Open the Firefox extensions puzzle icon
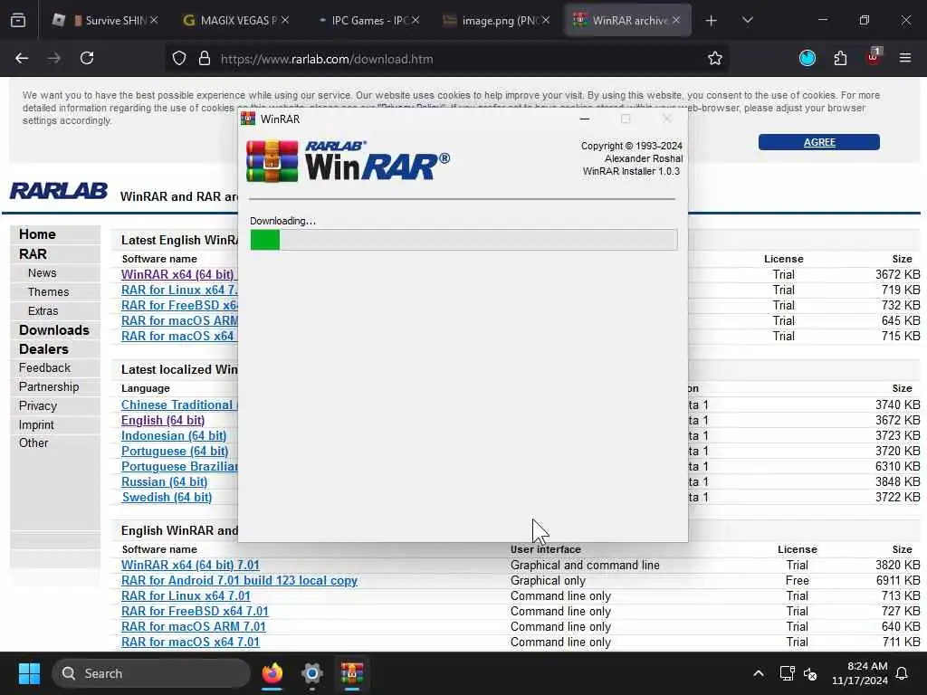927x695 pixels. [840, 58]
